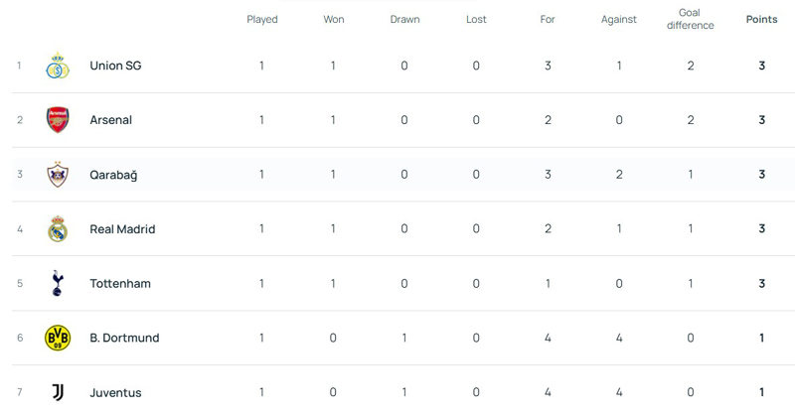The height and width of the screenshot is (417, 795).
Task: Click the Tottenham club crest
Action: (x=58, y=284)
